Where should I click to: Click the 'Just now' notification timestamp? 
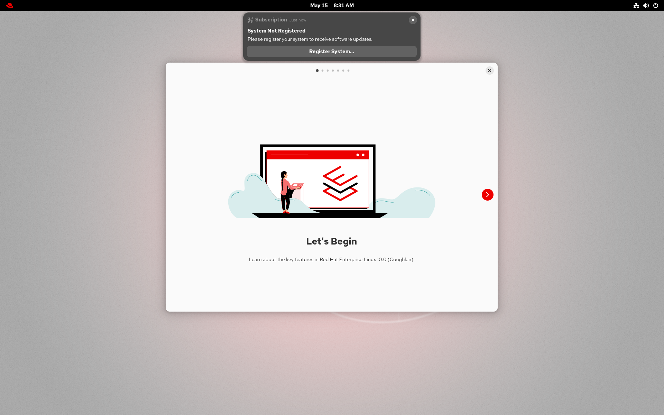click(x=297, y=20)
